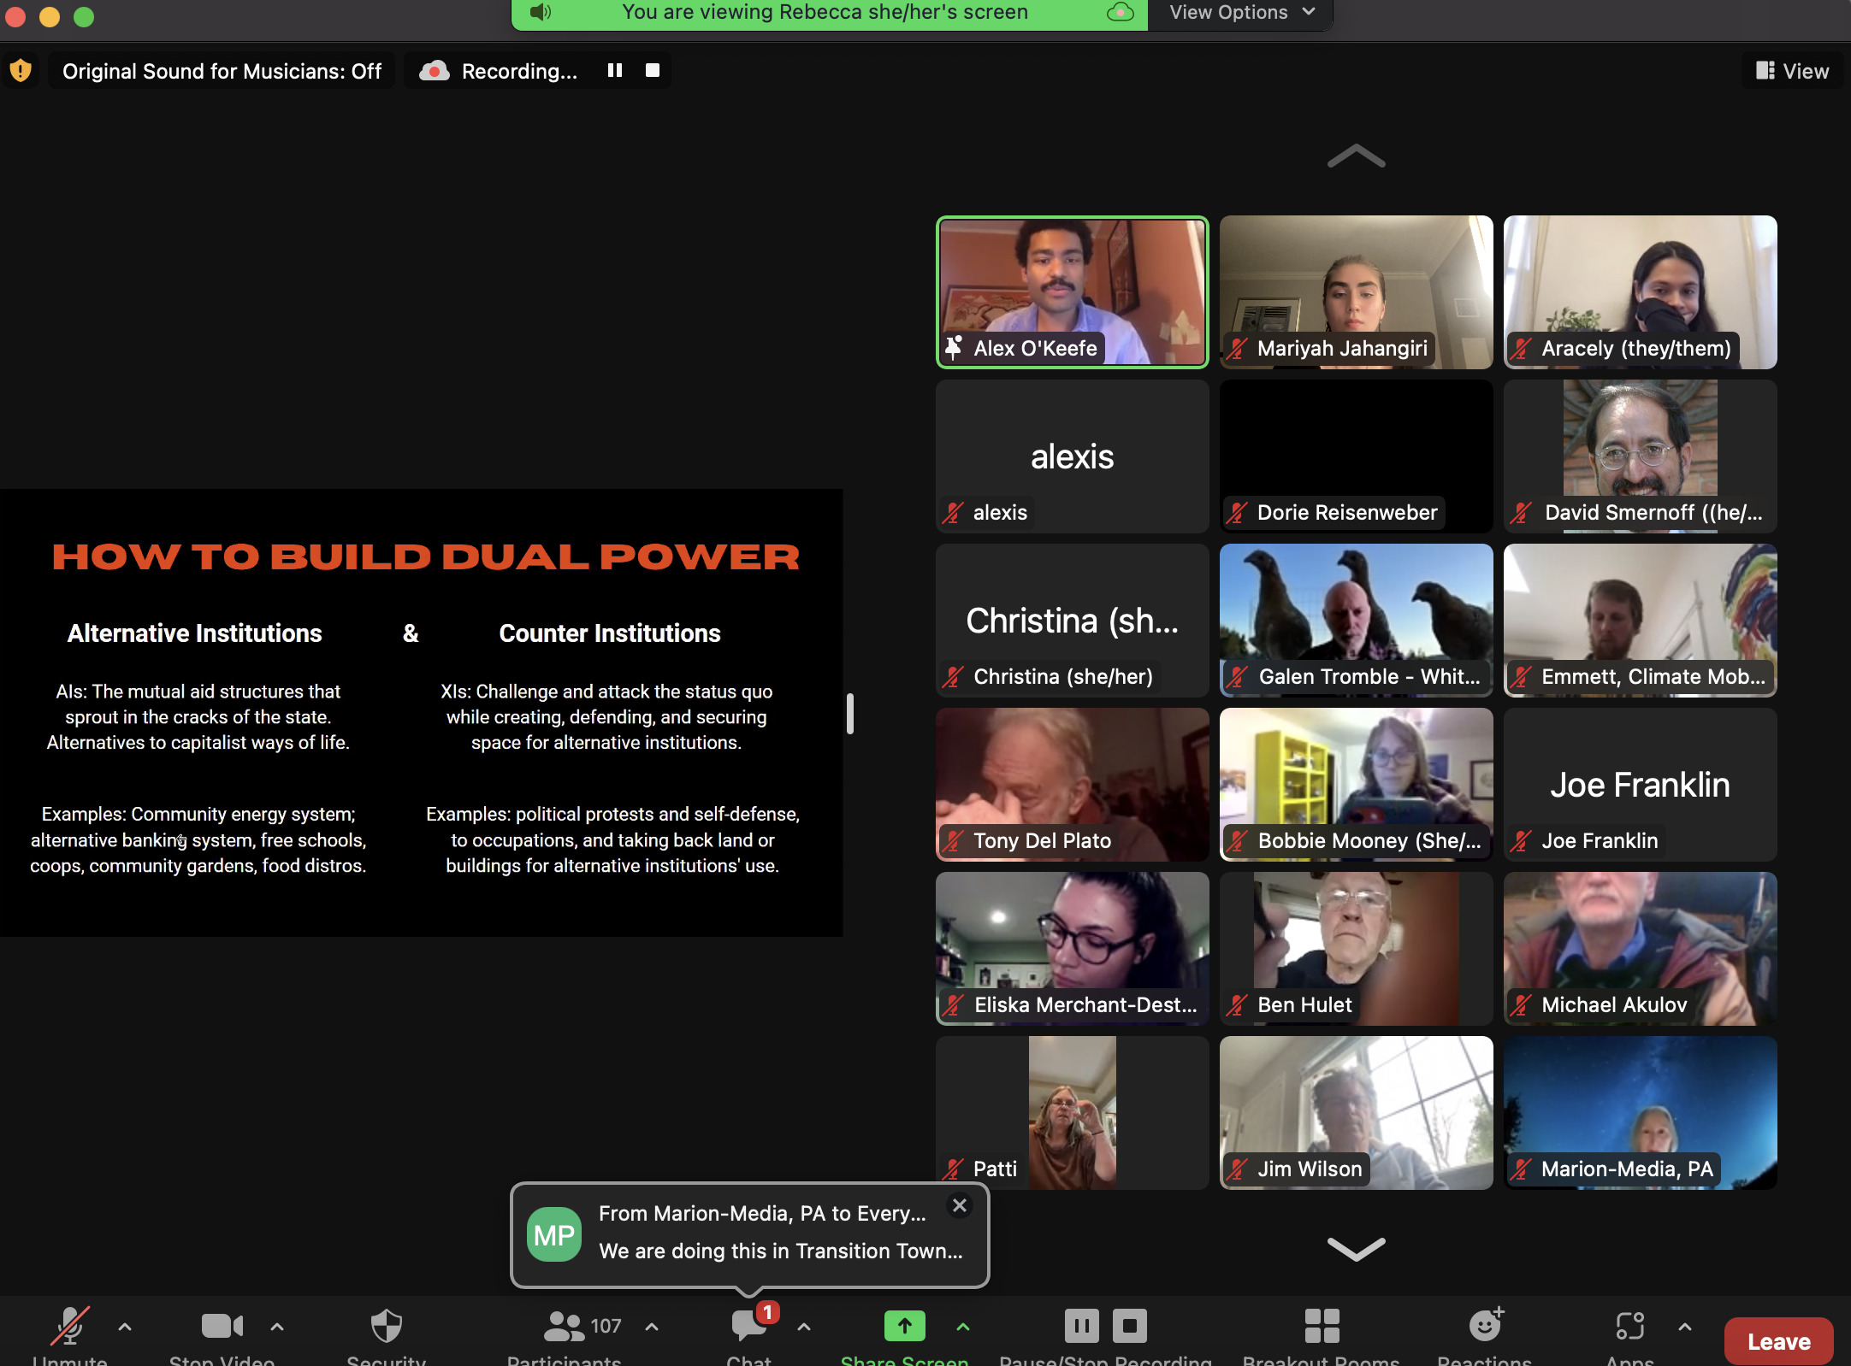Screen dimensions: 1851x1366
Task: Pause recording via top-bar pause icon
Action: [x=615, y=70]
